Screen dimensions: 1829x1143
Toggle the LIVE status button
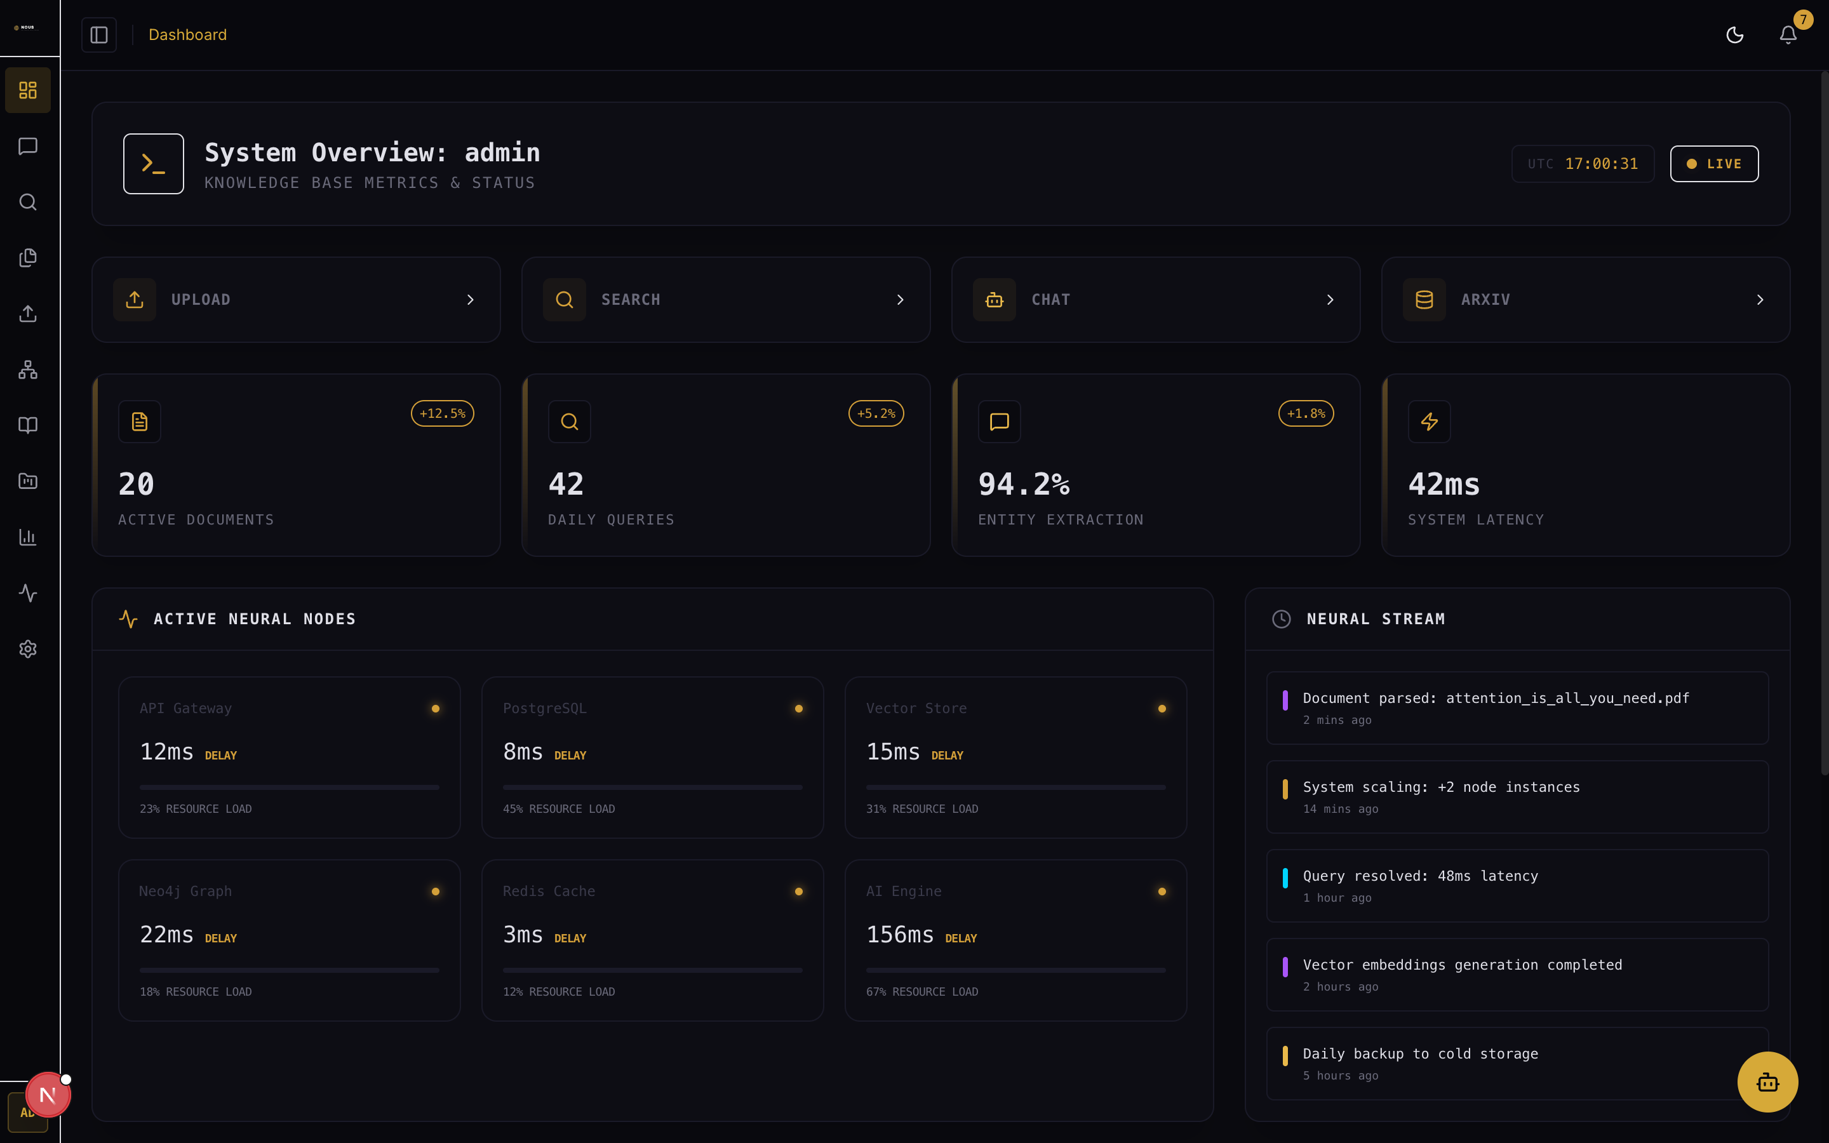[x=1714, y=163]
